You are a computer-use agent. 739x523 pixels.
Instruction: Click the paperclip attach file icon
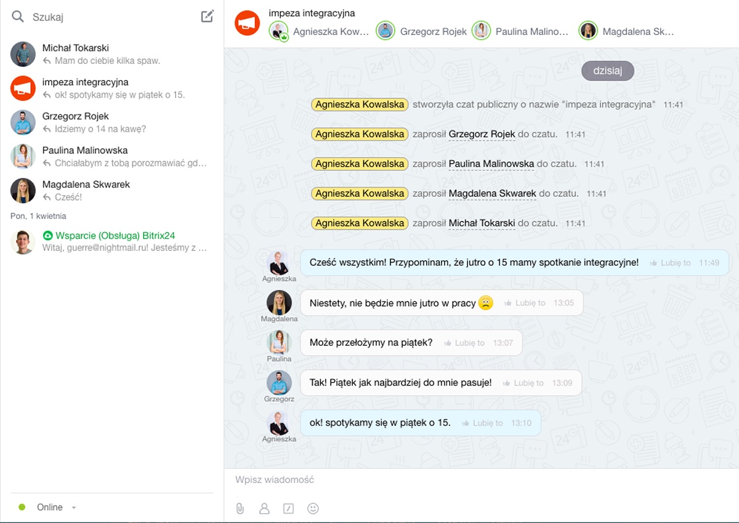click(x=240, y=508)
